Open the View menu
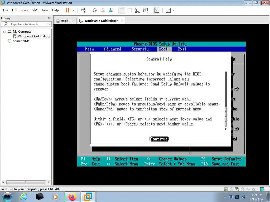Viewport: 270px width, 202px height. point(25,10)
